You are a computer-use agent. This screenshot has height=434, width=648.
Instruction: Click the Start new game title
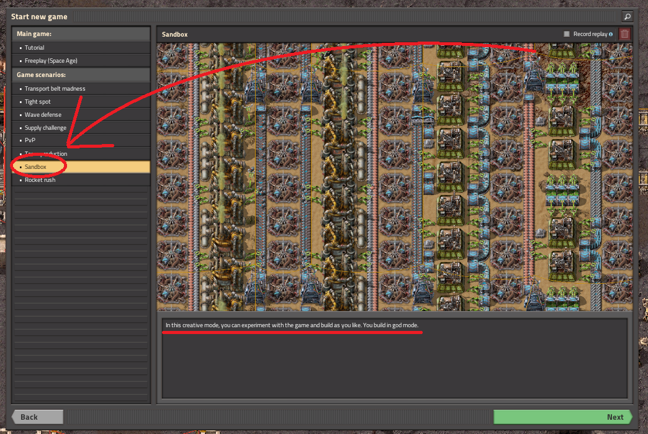(x=39, y=17)
